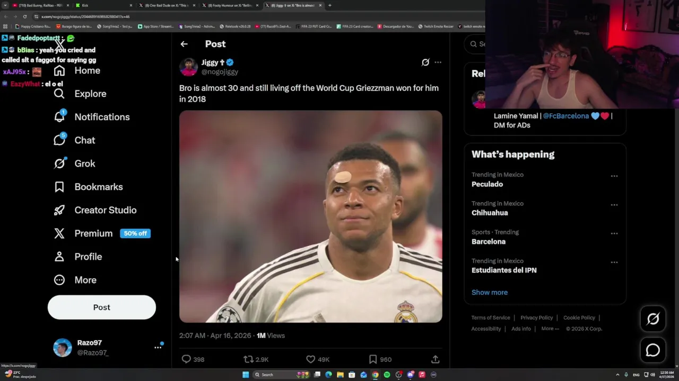Open the Happy Cristiano bookmark
This screenshot has width=679, height=381.
pos(33,26)
